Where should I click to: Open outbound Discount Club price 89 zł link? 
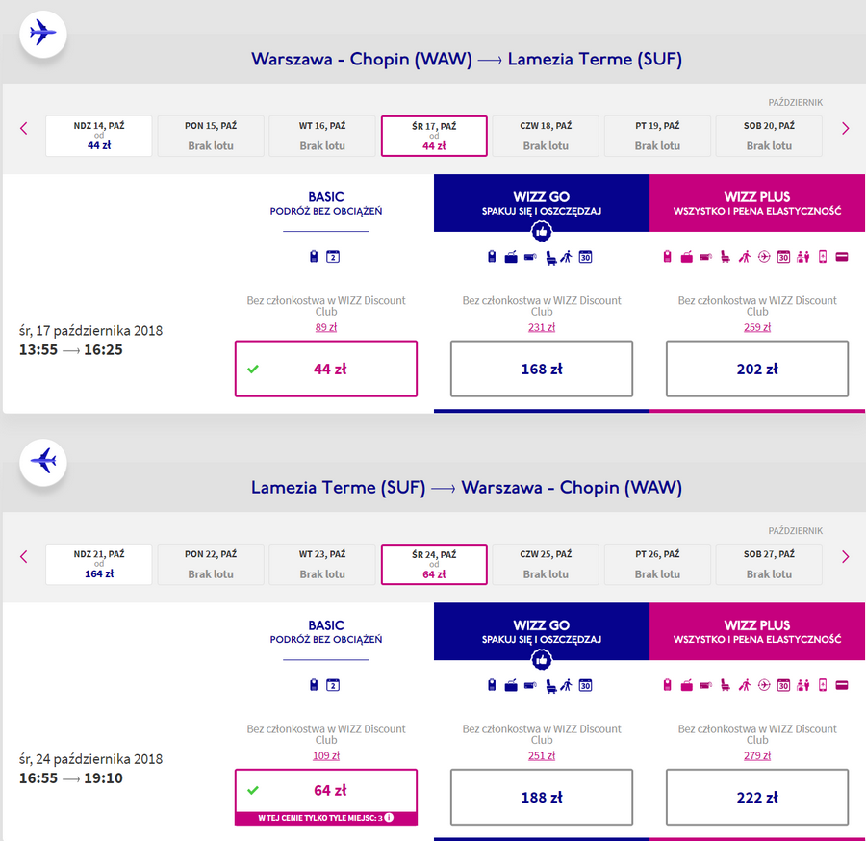pos(326,327)
